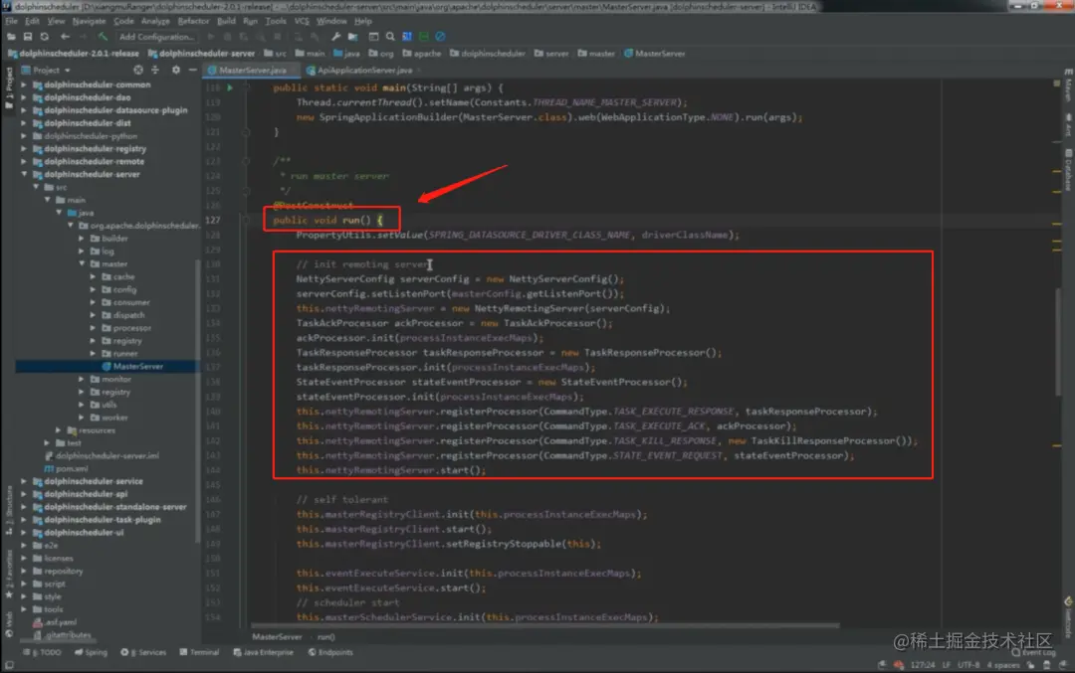Expand the dolphinscheduler-common module
Viewport: 1075px width, 673px height.
tap(24, 84)
